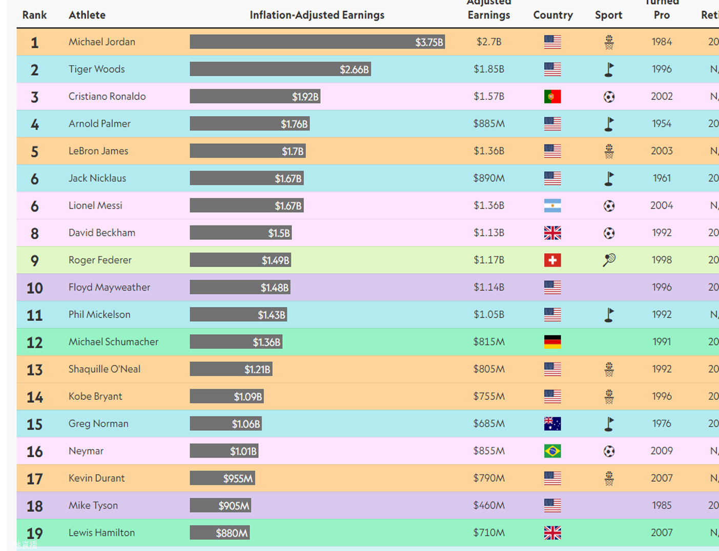Click the Athlete column header
The height and width of the screenshot is (551, 719).
(x=87, y=15)
